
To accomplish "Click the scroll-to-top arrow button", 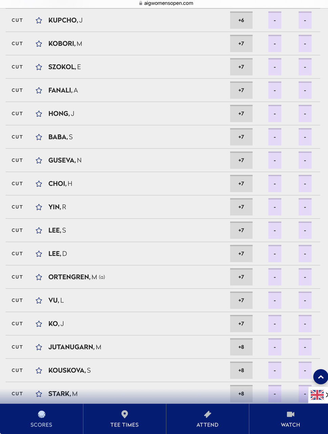I will (x=321, y=377).
